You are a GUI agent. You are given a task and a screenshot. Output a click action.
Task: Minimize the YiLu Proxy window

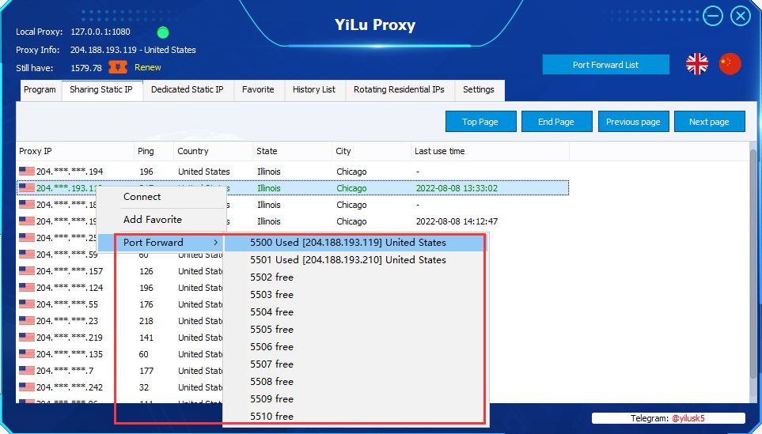pyautogui.click(x=712, y=16)
